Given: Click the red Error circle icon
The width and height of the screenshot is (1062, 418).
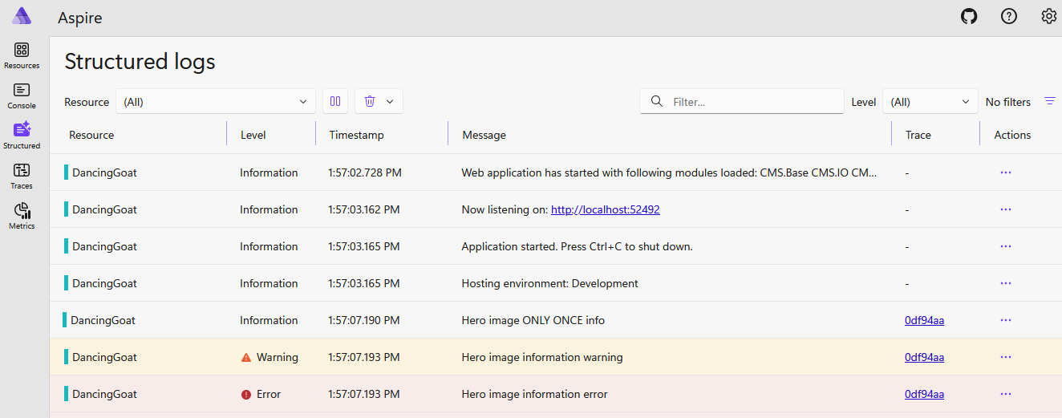Looking at the screenshot, I should coord(246,394).
